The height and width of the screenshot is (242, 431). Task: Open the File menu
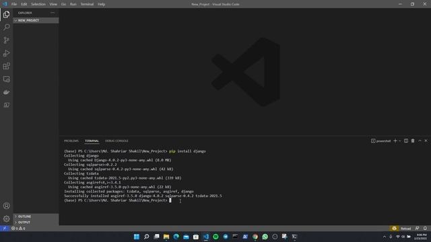[14, 4]
